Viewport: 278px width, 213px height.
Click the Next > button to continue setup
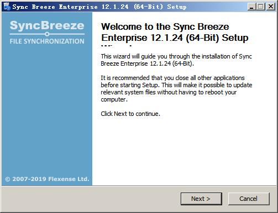[201, 199]
